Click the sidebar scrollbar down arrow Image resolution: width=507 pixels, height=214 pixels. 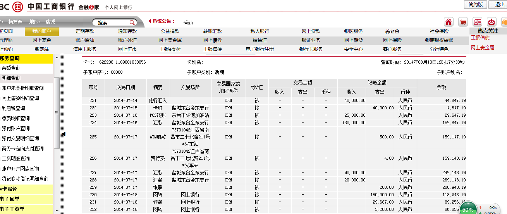pos(57,211)
